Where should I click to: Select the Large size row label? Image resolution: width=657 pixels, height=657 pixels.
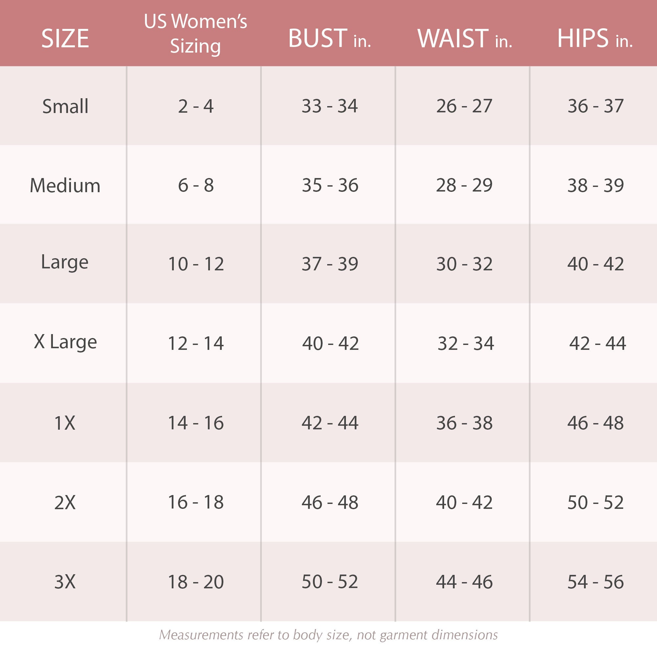[65, 262]
